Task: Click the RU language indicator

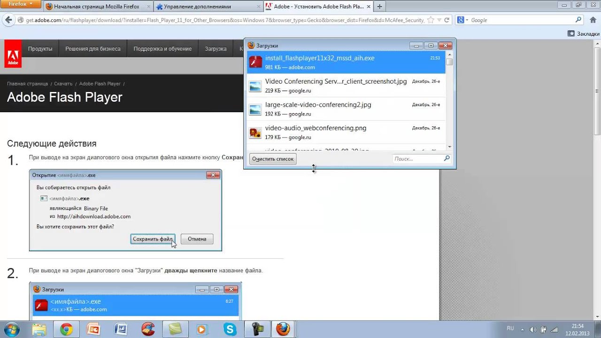Action: tap(510, 329)
